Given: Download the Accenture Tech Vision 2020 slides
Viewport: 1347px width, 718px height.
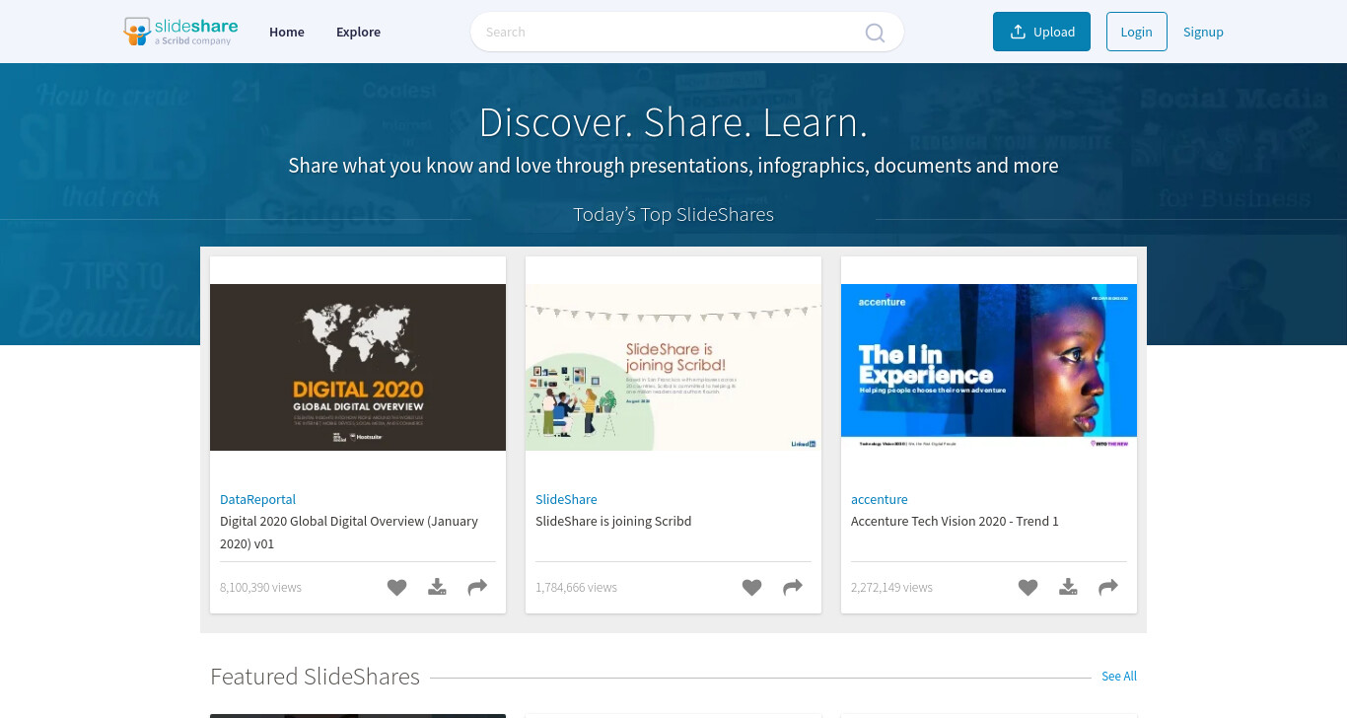Looking at the screenshot, I should (1068, 587).
